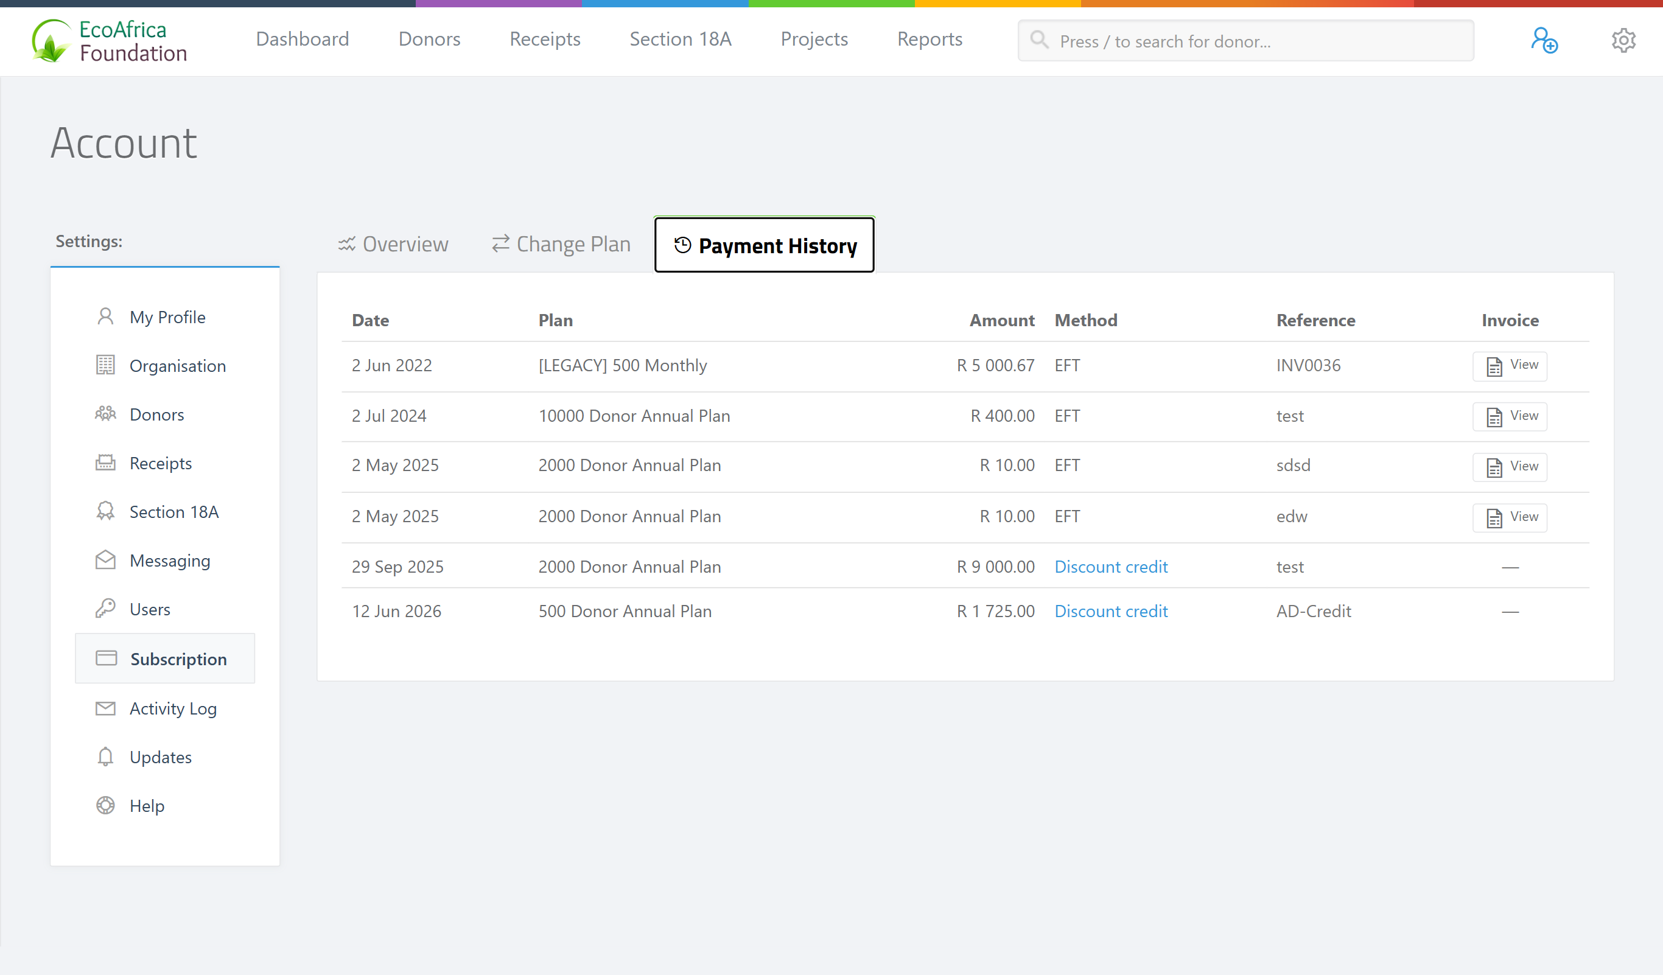View invoice for 2 Jul 2024 payment
Image resolution: width=1663 pixels, height=975 pixels.
1510,416
